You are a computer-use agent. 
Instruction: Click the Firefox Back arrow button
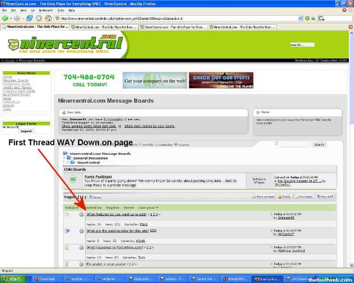6,18
